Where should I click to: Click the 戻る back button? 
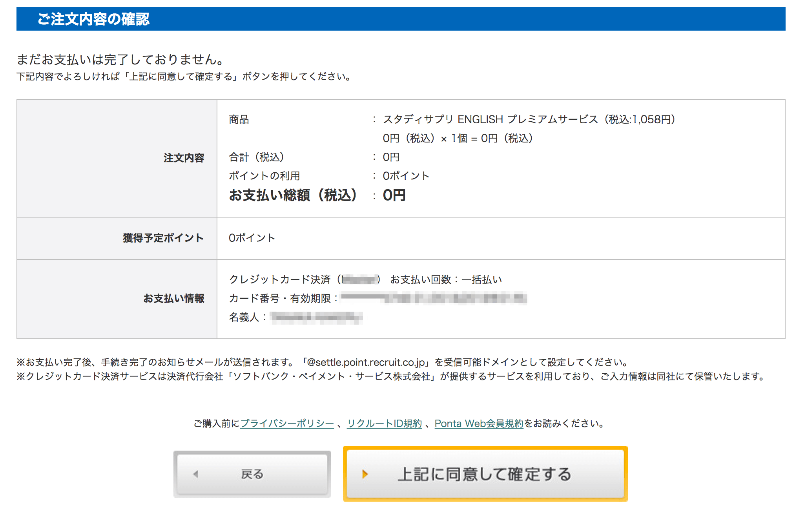click(252, 474)
